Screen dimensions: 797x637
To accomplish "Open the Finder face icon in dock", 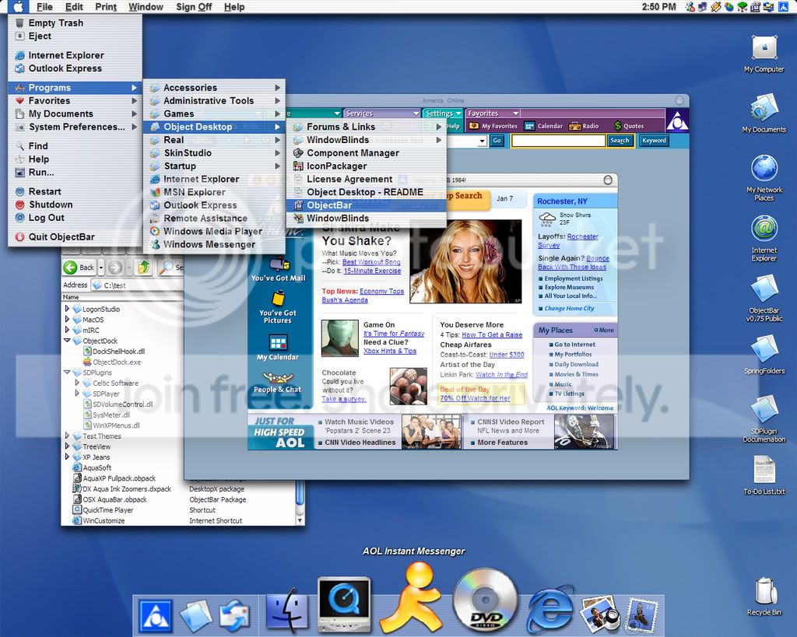I will click(x=288, y=610).
